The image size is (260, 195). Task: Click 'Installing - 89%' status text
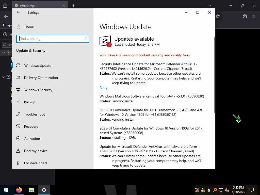tap(124, 138)
